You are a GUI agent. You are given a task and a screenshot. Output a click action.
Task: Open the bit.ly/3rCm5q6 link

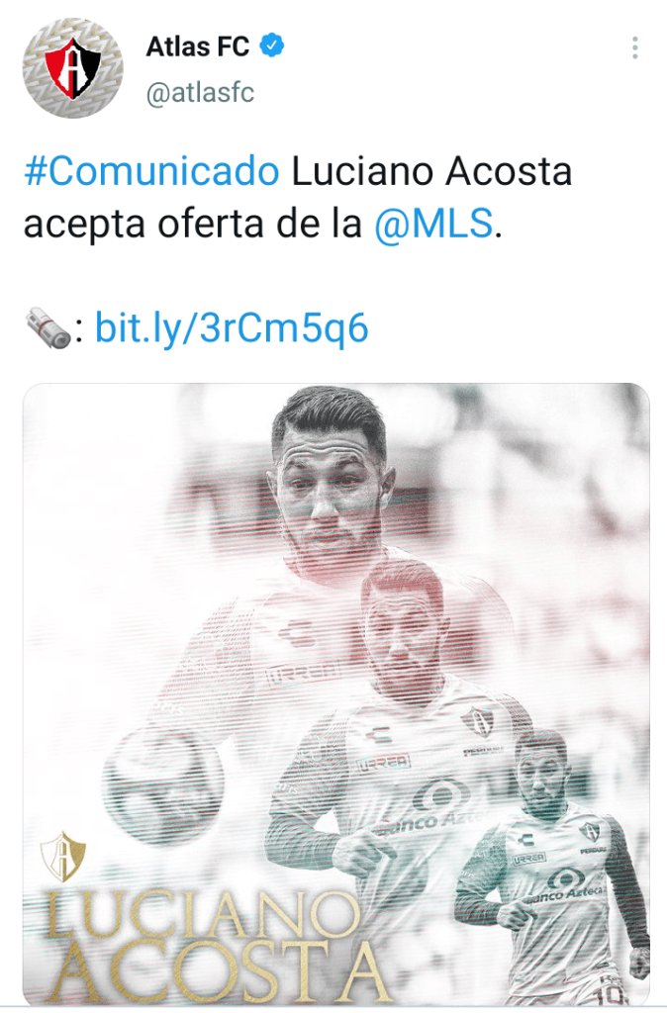(232, 327)
